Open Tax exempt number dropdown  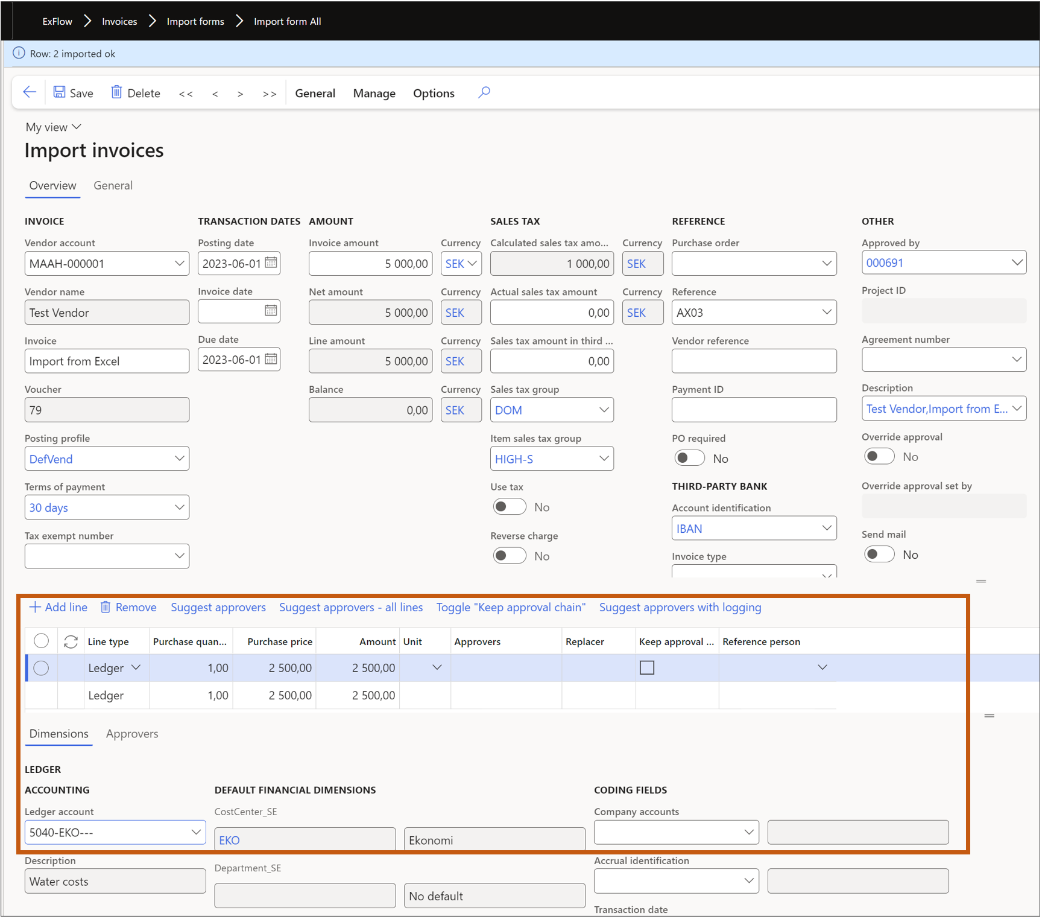click(x=179, y=556)
